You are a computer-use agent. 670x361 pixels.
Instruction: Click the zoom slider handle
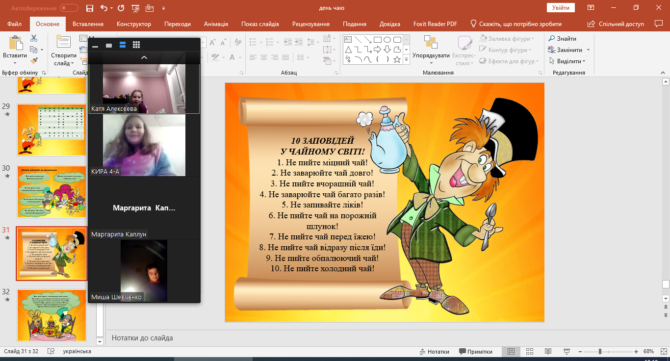click(600, 352)
